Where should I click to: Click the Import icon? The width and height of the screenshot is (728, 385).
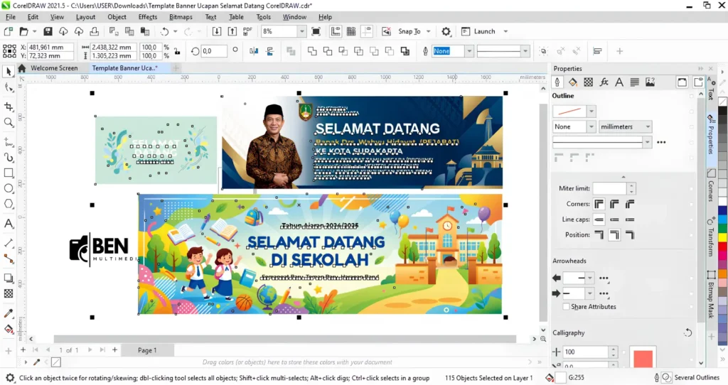[x=217, y=31]
